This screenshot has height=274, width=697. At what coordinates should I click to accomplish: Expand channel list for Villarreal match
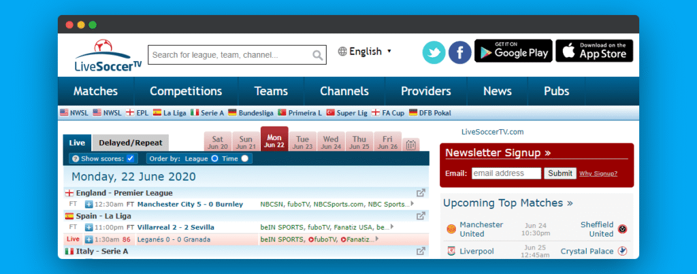tap(391, 227)
